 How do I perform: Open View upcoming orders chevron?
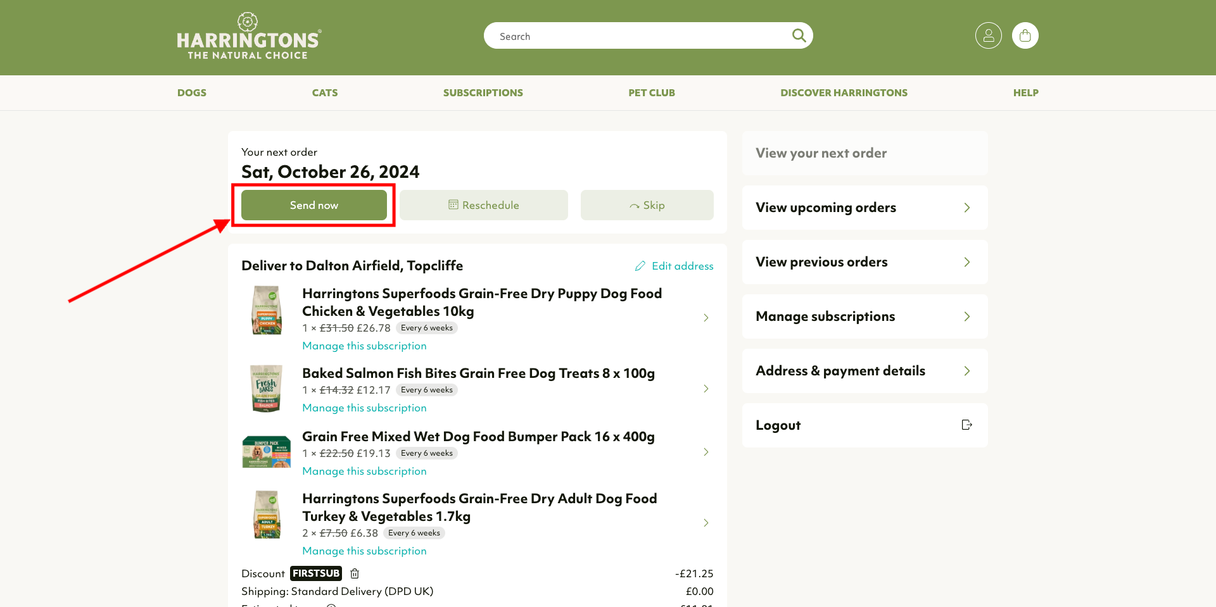pos(966,208)
